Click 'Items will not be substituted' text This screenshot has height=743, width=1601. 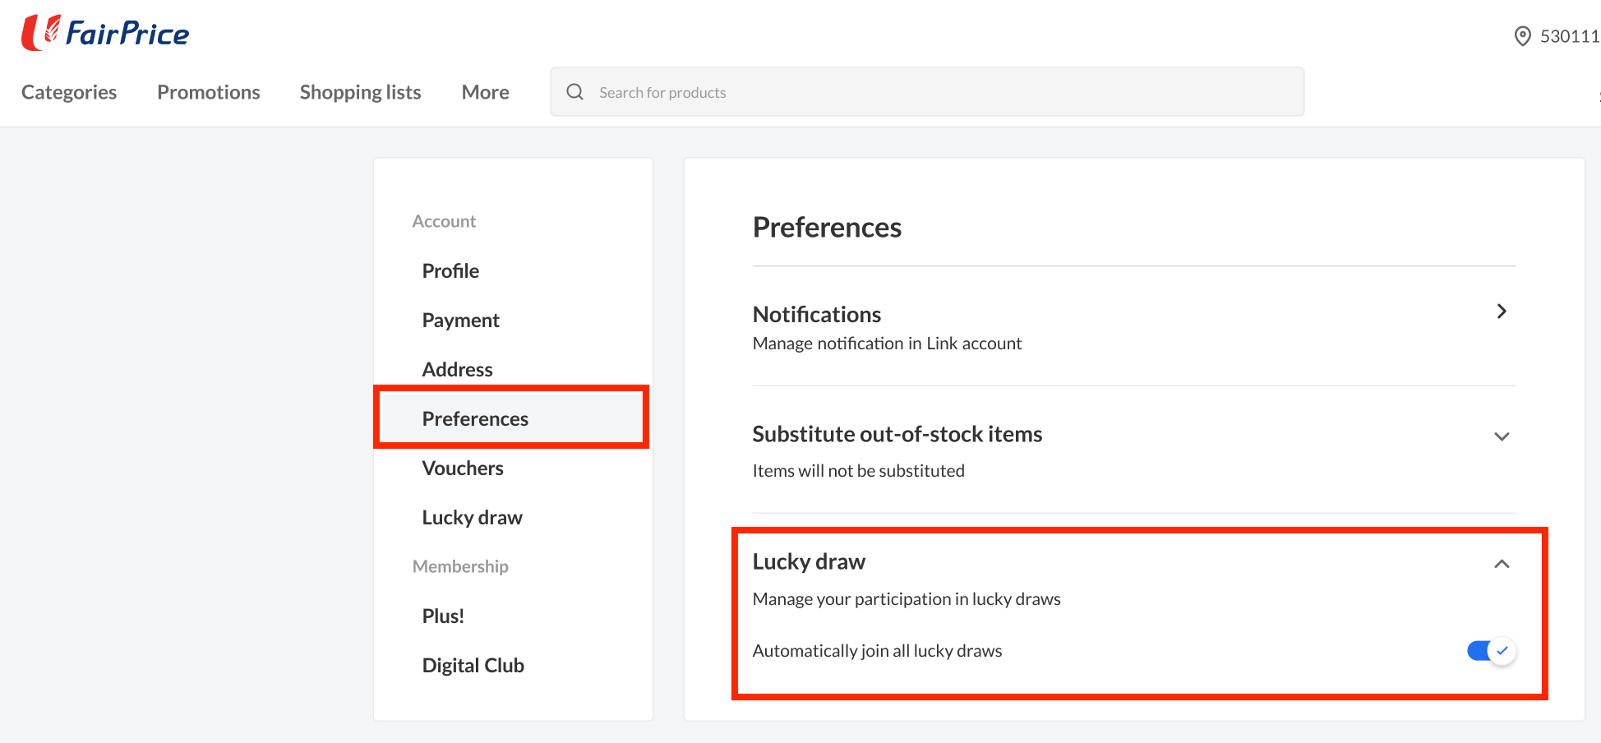[859, 471]
